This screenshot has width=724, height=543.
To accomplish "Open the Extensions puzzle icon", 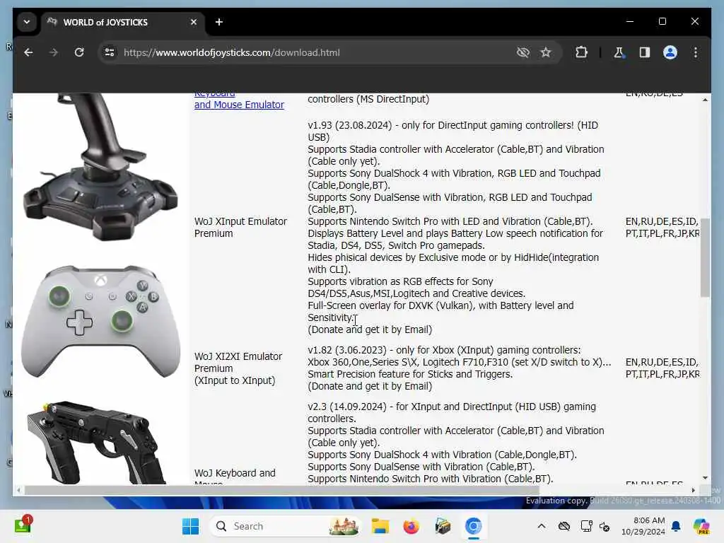I will pyautogui.click(x=581, y=52).
